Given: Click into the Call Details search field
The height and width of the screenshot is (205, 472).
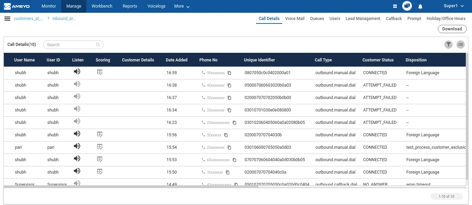Looking at the screenshot, I should (x=73, y=45).
